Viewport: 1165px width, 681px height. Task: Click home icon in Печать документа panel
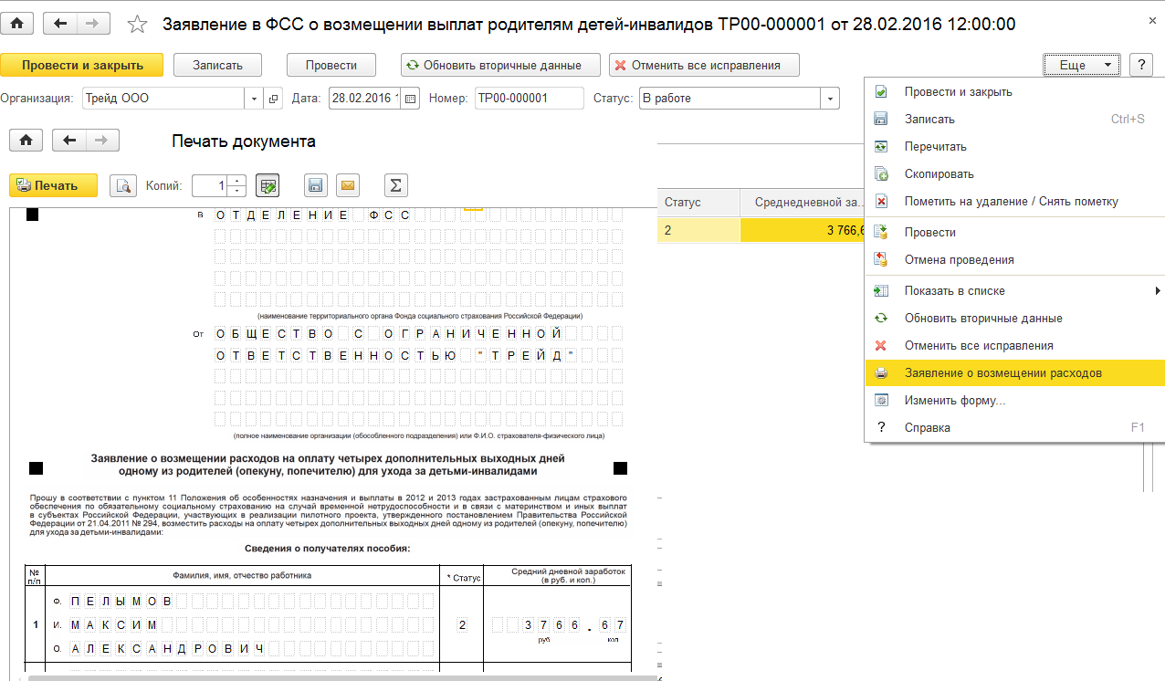[26, 140]
